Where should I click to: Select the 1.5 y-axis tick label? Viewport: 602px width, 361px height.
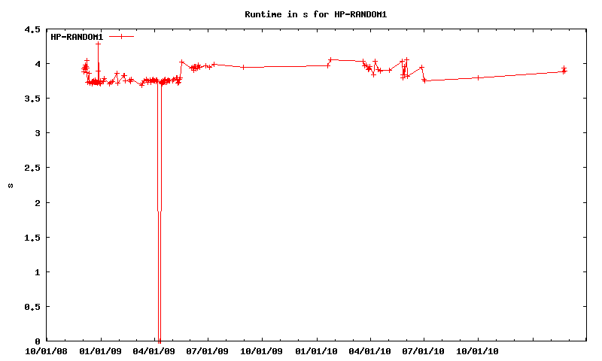tap(32, 237)
